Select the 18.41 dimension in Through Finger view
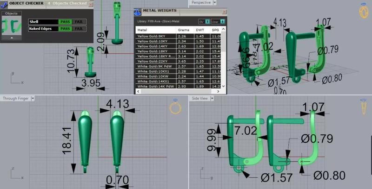This screenshot has width=372, height=189. 67,140
